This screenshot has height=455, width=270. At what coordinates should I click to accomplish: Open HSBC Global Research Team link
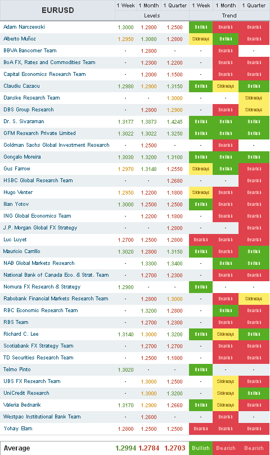coord(38,181)
